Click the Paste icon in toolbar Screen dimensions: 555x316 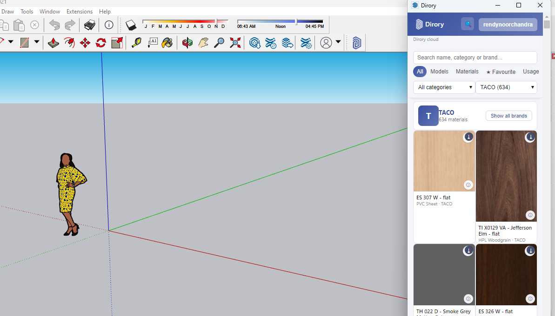coord(19,25)
